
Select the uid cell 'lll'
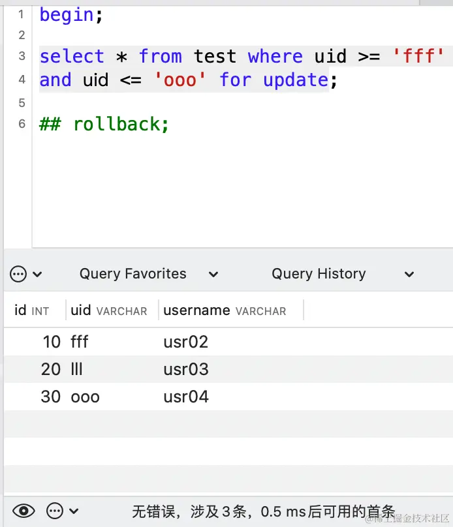[x=76, y=369]
